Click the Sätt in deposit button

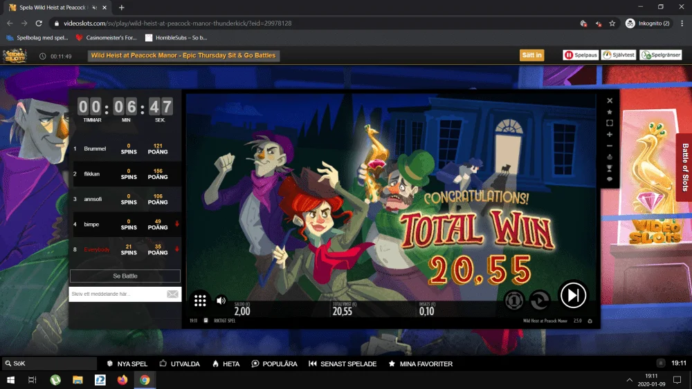pos(531,55)
